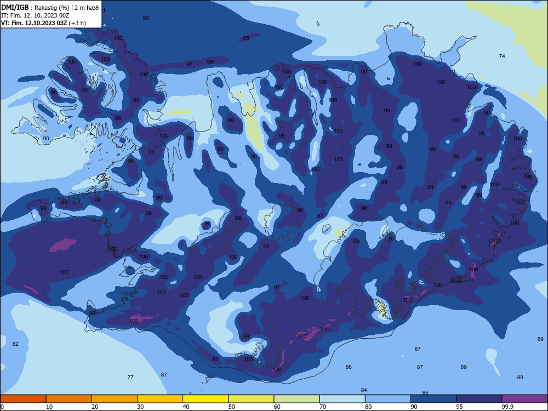Viewport: 548px width, 411px height.
Task: Pick the pale yellow 50–60 legend swatch
Action: (x=251, y=399)
